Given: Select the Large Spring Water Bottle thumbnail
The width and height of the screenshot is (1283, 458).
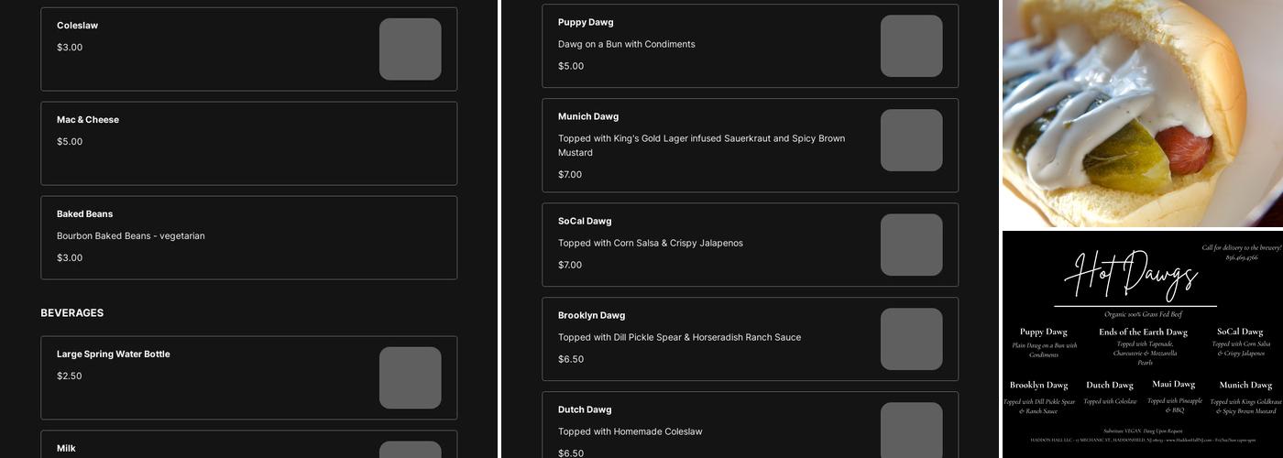Looking at the screenshot, I should click(x=410, y=377).
